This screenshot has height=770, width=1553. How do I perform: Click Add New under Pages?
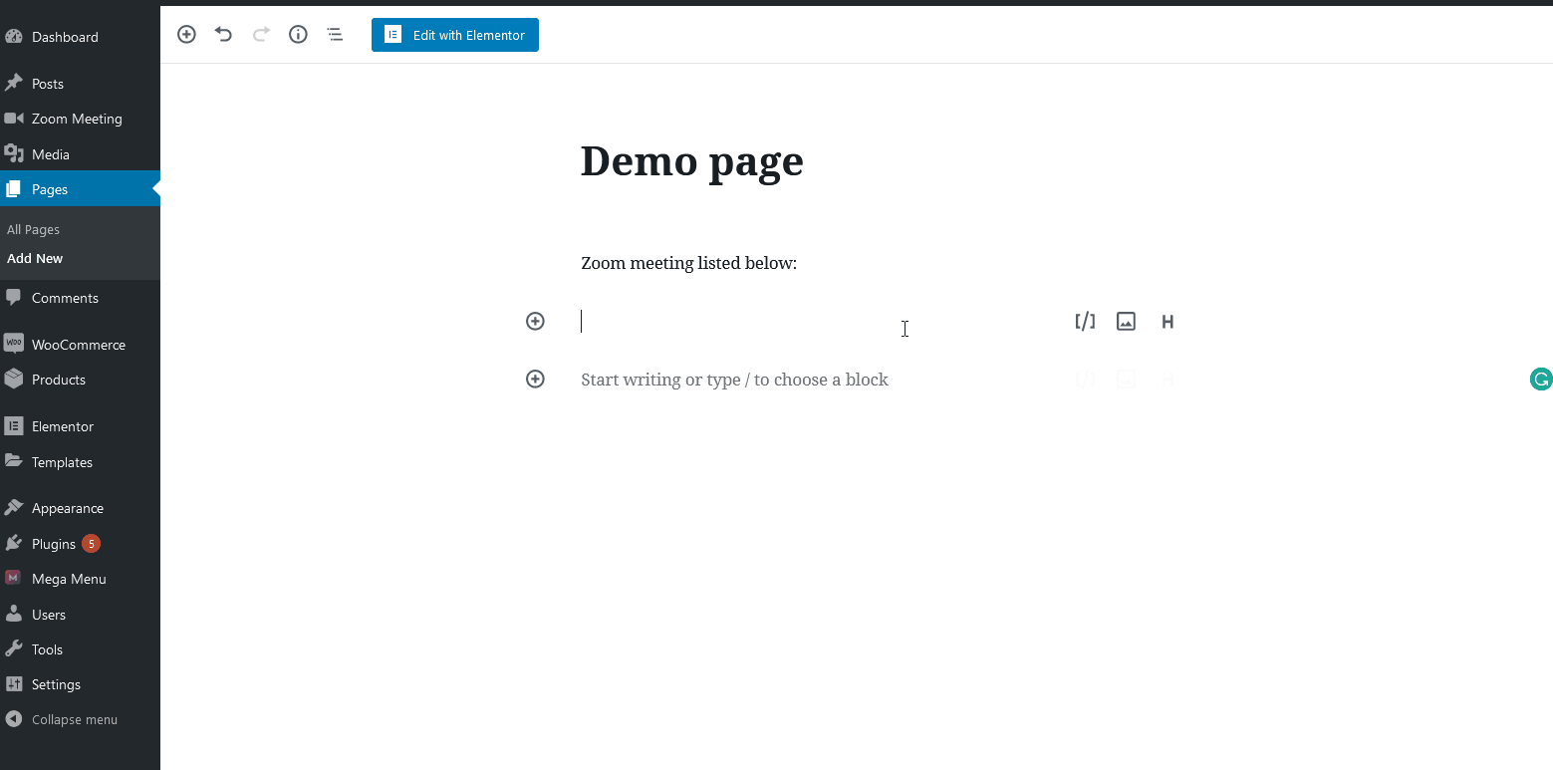pyautogui.click(x=35, y=258)
